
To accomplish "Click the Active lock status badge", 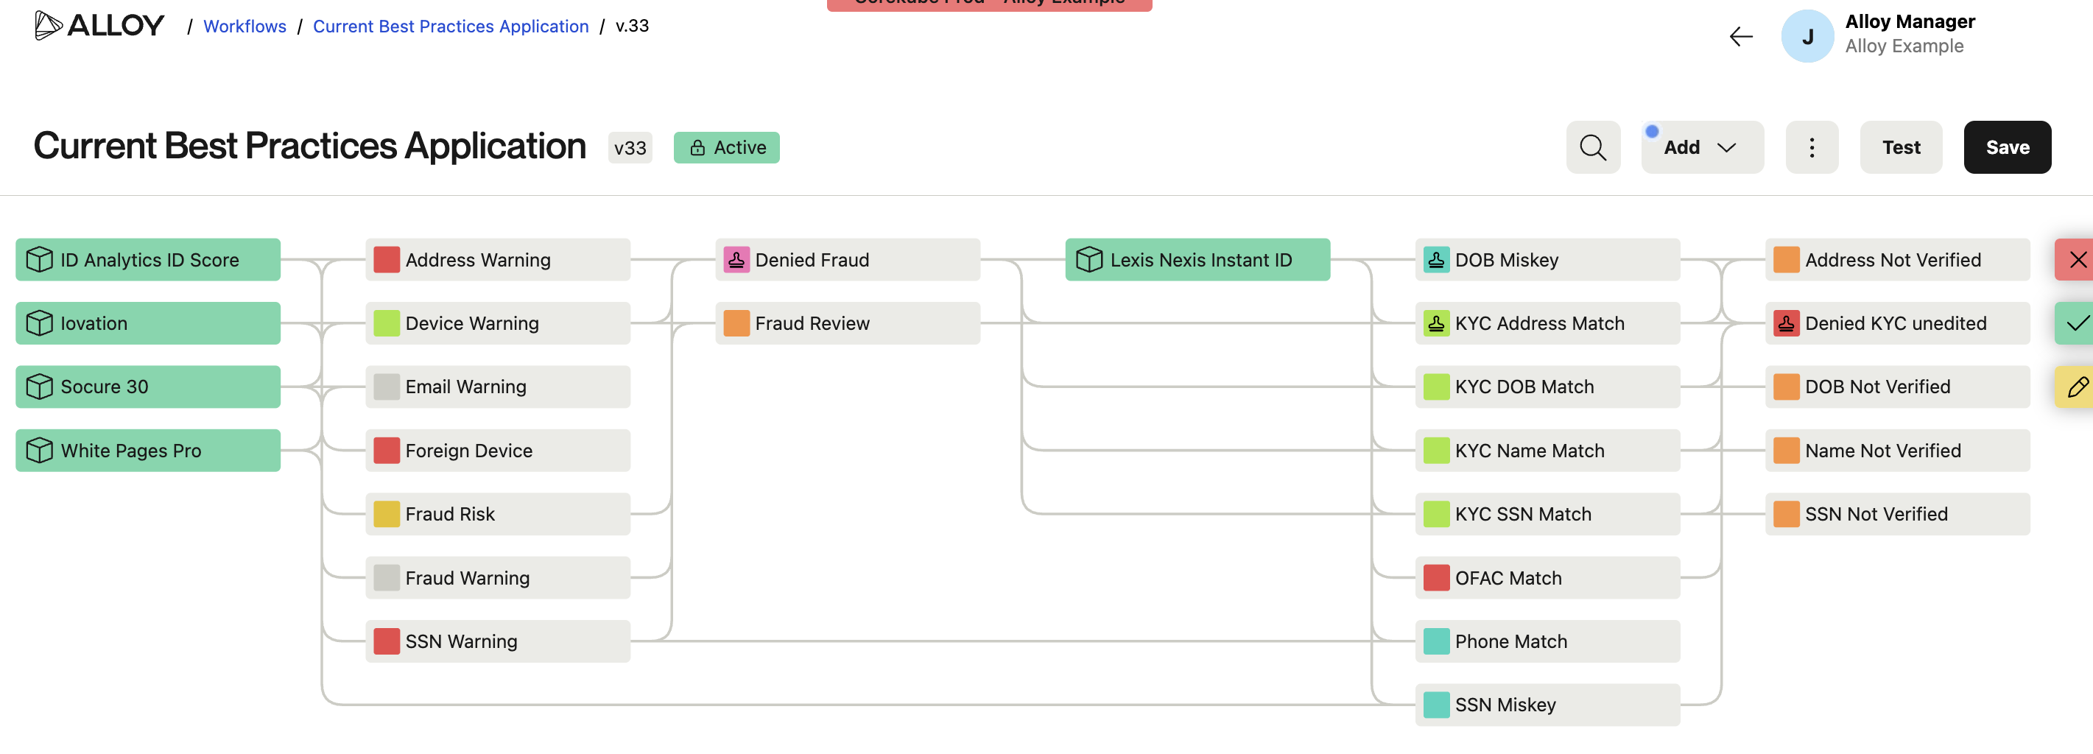I will pyautogui.click(x=726, y=147).
